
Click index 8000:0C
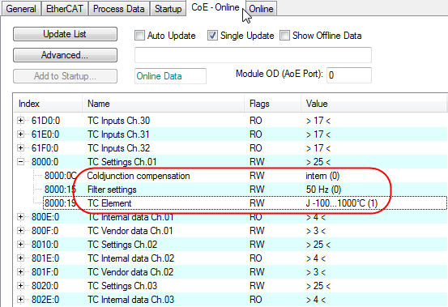(61, 176)
